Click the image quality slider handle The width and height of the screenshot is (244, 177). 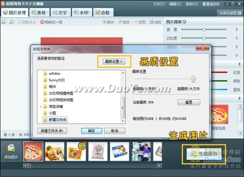193,79
